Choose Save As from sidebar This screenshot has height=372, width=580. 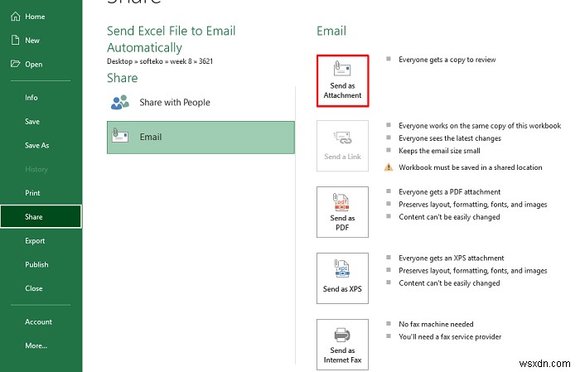pyautogui.click(x=36, y=146)
